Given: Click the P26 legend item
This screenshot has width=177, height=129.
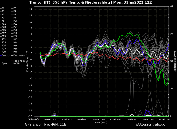Looking at the screenshot, I should point(14,46).
